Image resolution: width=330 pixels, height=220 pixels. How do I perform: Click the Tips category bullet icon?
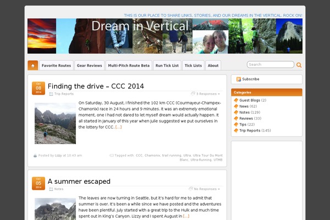pos(236,124)
